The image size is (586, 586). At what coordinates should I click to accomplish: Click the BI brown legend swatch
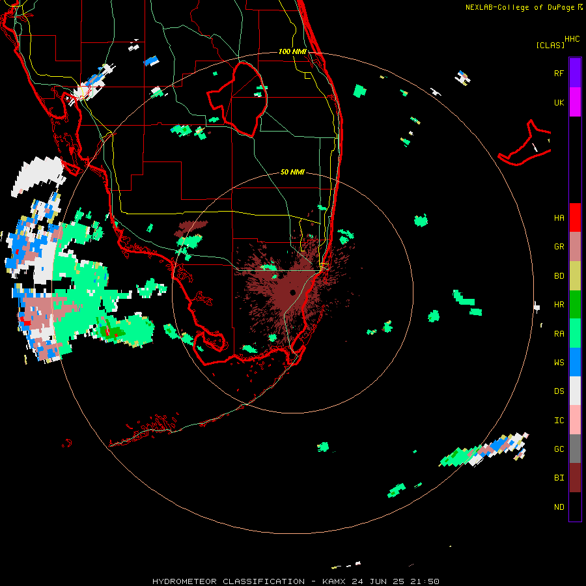point(575,478)
